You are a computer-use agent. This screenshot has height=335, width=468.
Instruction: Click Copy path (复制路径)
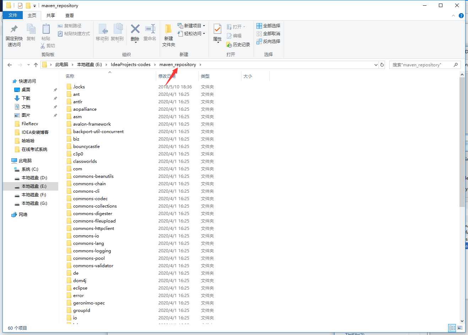tap(70, 26)
